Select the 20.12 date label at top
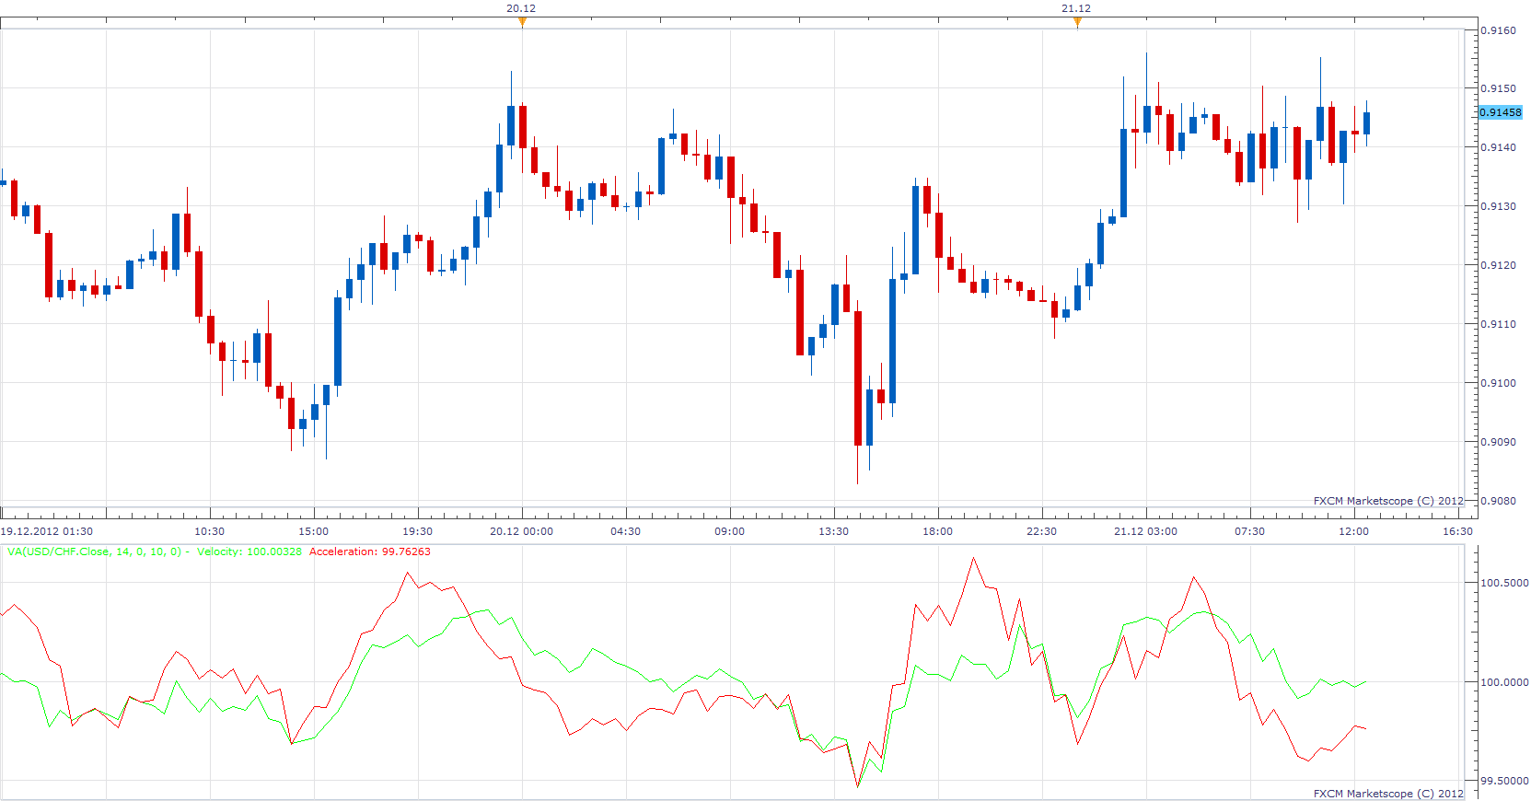The width and height of the screenshot is (1531, 801). point(521,8)
